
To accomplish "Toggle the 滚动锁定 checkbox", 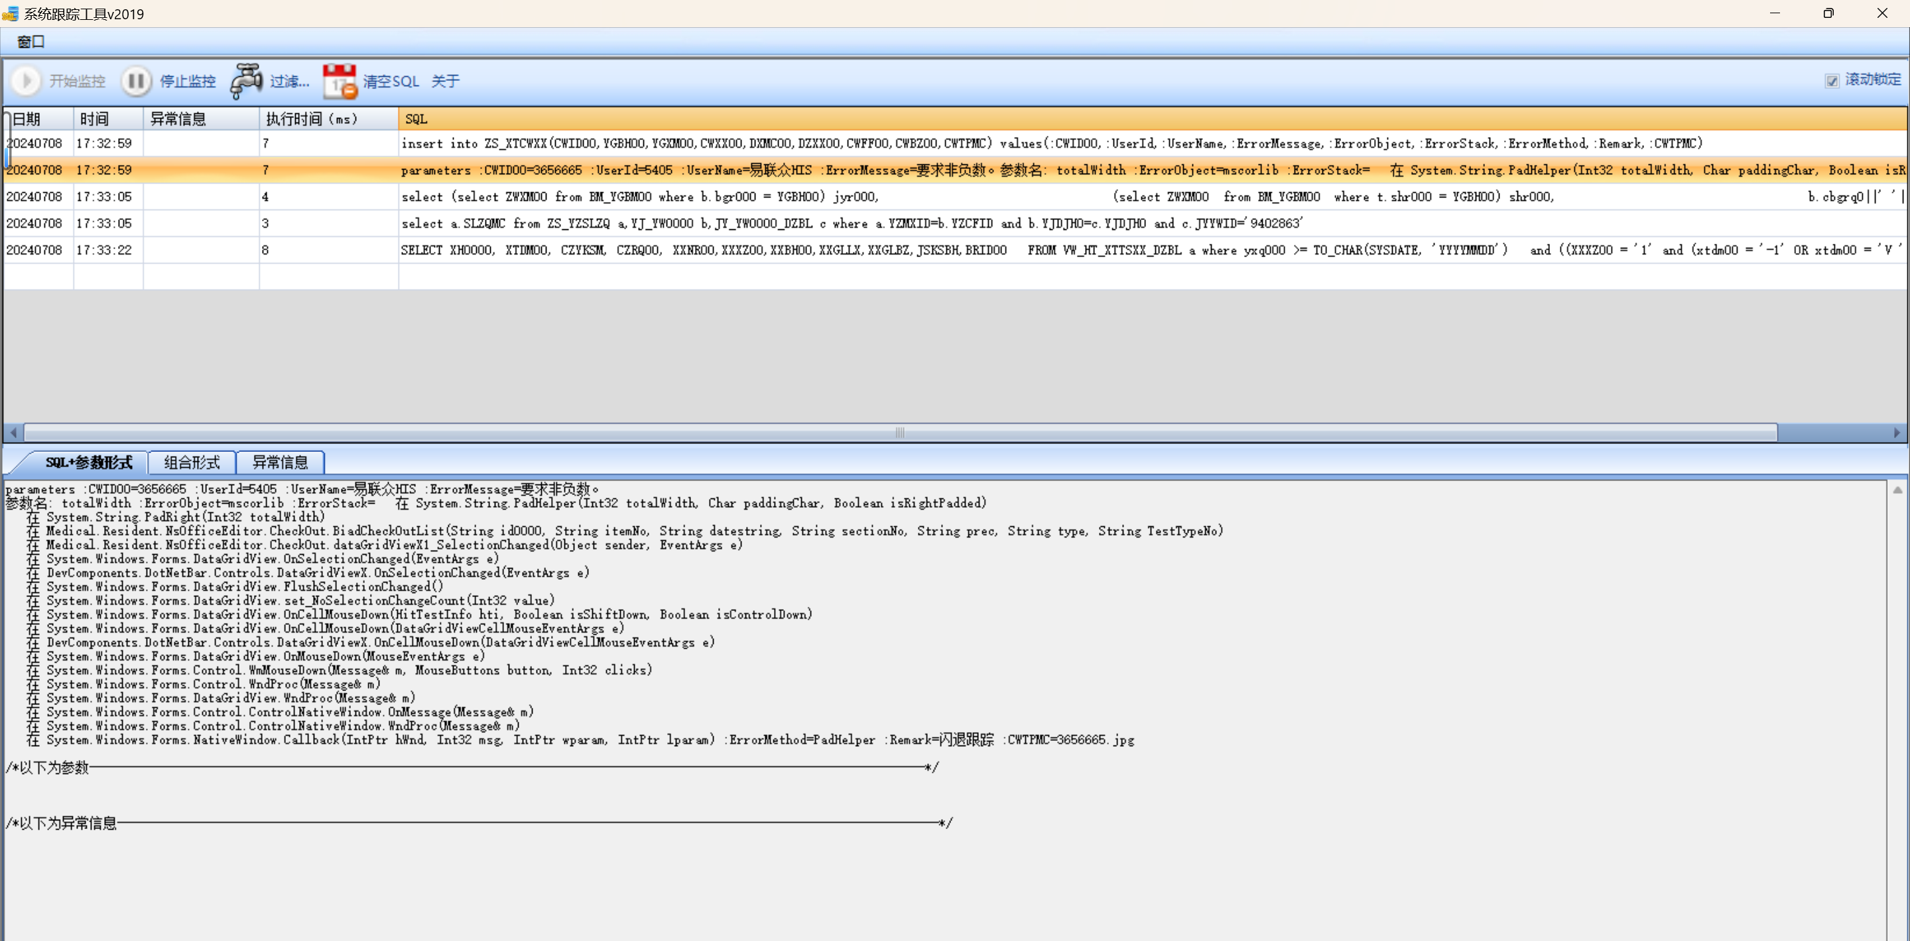I will 1832,81.
